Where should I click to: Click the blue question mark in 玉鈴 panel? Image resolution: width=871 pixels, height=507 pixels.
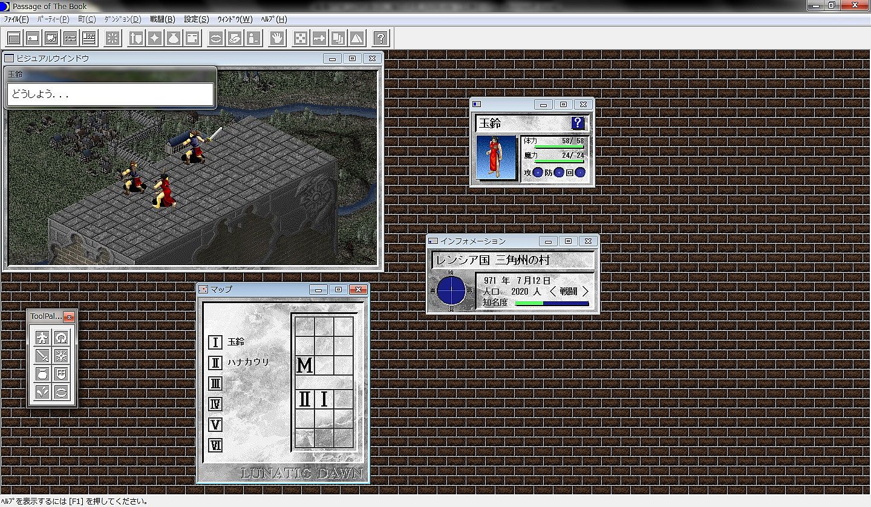click(578, 123)
